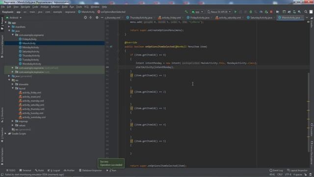Open the File menu
The width and height of the screenshot is (314, 177).
coord(3,7)
